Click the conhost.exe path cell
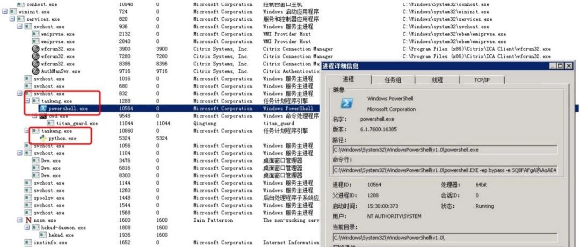 tap(446, 4)
